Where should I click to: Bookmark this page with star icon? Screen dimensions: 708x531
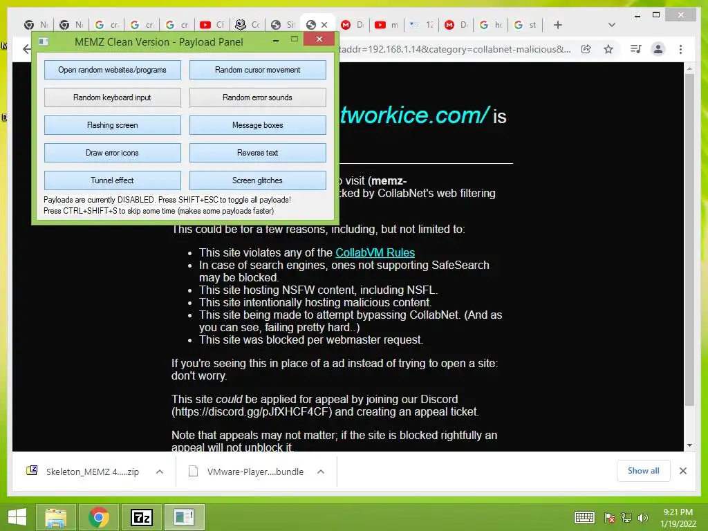[608, 49]
